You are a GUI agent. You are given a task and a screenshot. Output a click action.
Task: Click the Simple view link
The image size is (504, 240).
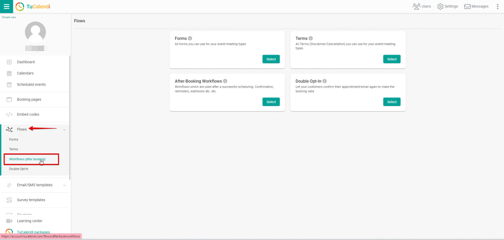(9, 17)
